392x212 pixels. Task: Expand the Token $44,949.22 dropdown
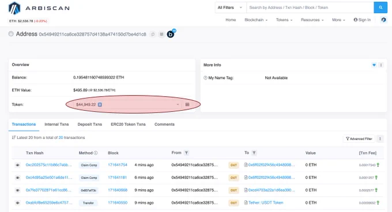click(x=128, y=104)
